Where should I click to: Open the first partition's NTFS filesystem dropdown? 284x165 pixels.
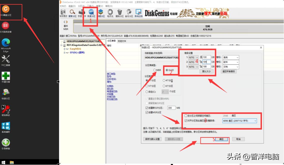[x=193, y=57]
